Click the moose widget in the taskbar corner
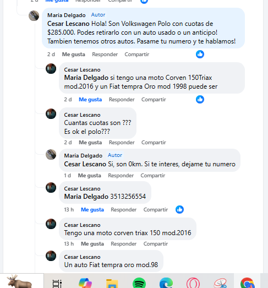The height and width of the screenshot is (288, 268). pos(19,281)
